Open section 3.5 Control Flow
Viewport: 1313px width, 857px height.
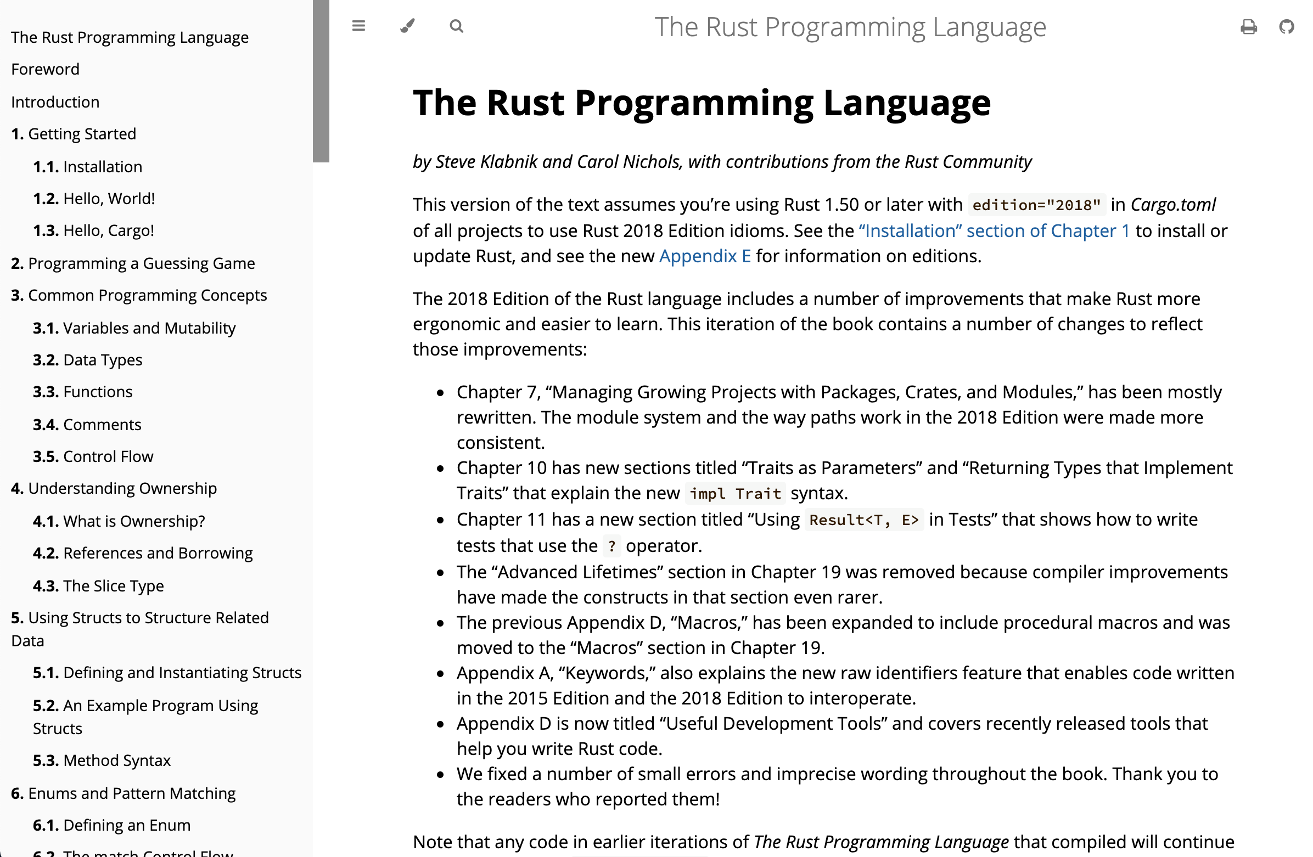(93, 456)
